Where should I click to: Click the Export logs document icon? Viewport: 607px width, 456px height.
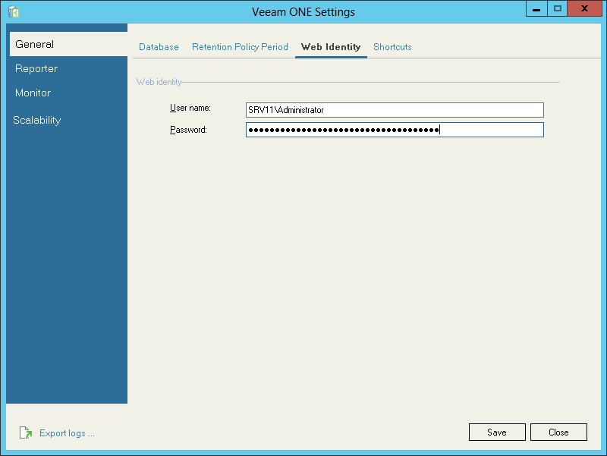(x=26, y=432)
